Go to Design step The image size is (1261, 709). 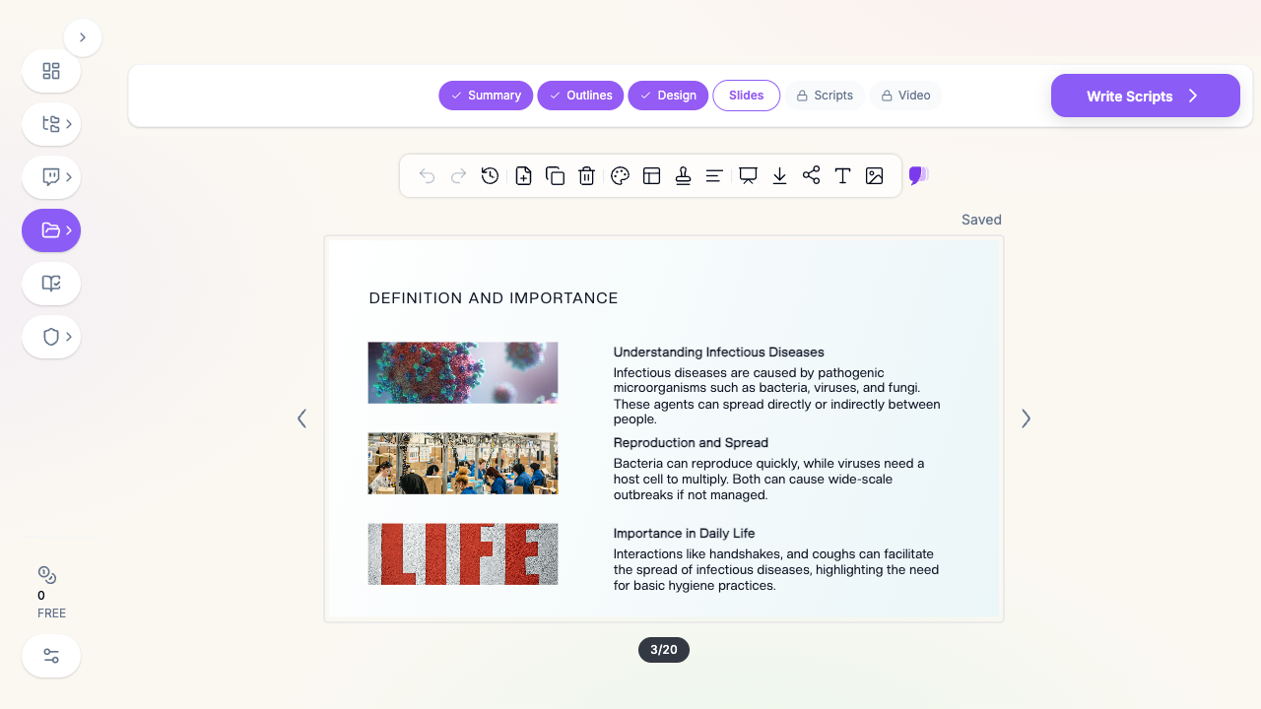668,96
